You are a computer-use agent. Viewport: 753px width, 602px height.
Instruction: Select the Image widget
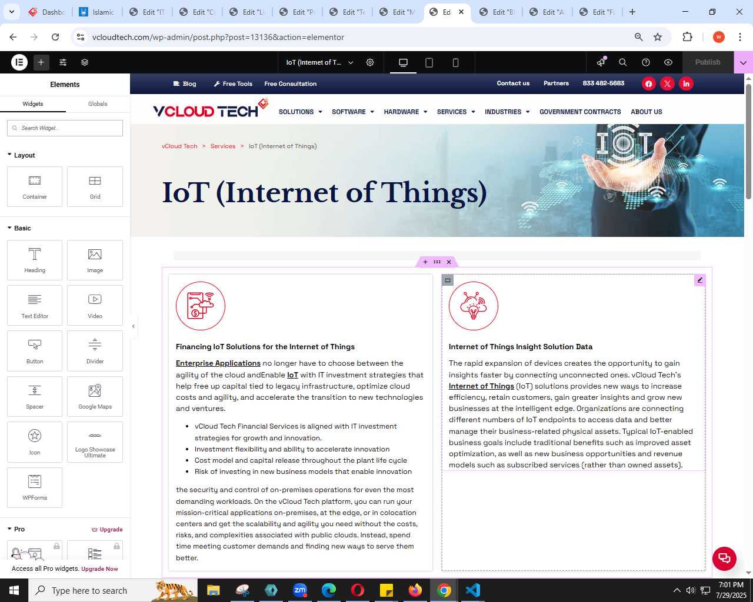(x=95, y=260)
